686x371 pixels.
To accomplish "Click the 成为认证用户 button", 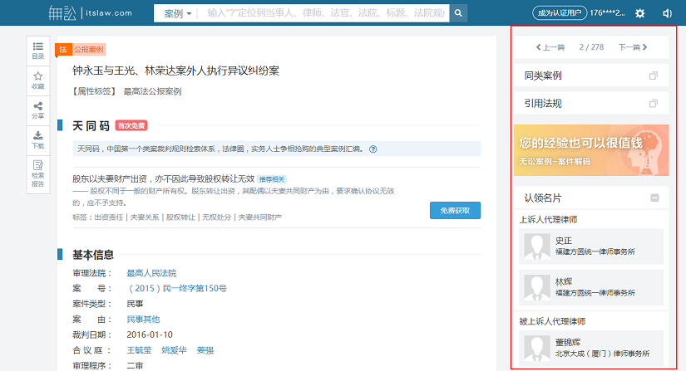I will (x=559, y=13).
